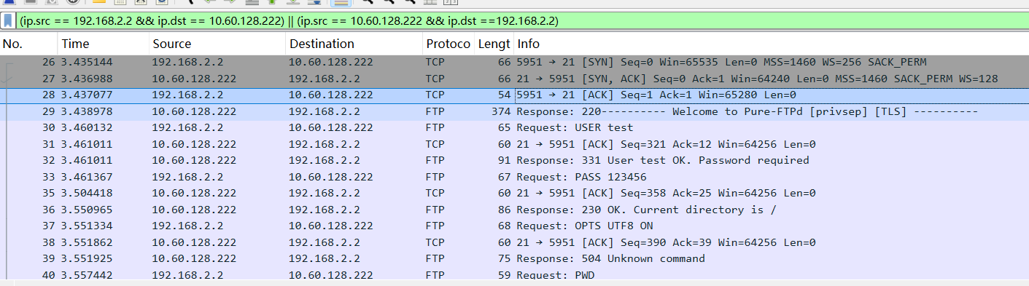The height and width of the screenshot is (286, 1029).
Task: Go to the last packet
Action: click(x=292, y=2)
